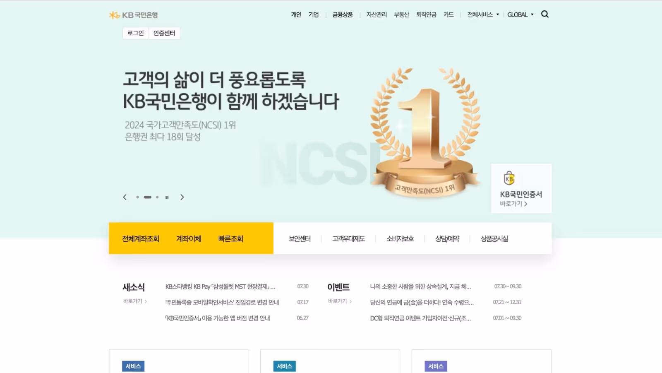Screen dimensions: 662x373
Task: Open the search magnifier icon
Action: click(x=545, y=14)
